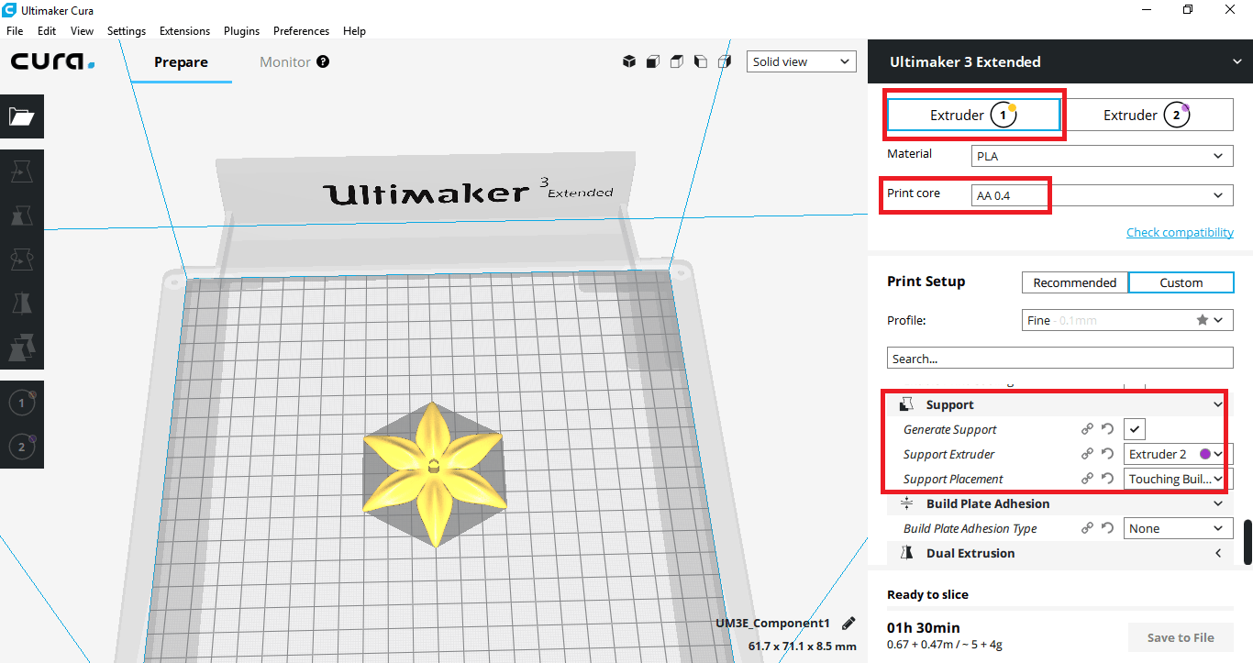The image size is (1253, 663).
Task: Click the Ready to slice status text
Action: [x=927, y=594]
